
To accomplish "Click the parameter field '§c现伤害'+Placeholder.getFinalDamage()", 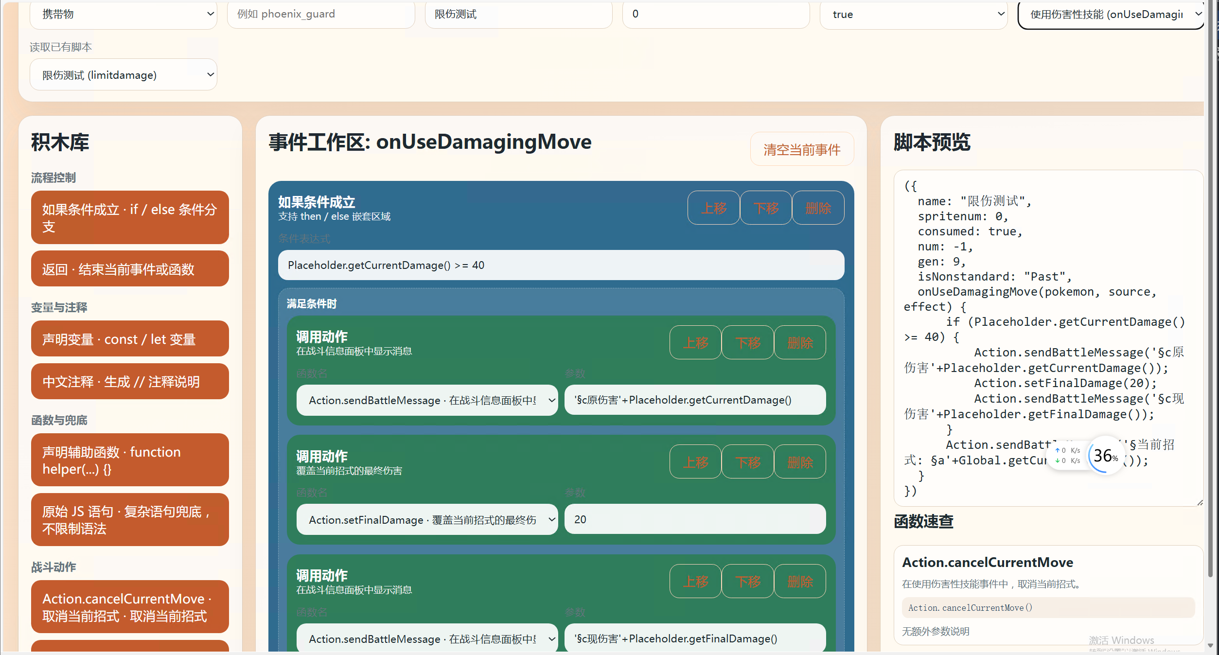I will point(695,638).
